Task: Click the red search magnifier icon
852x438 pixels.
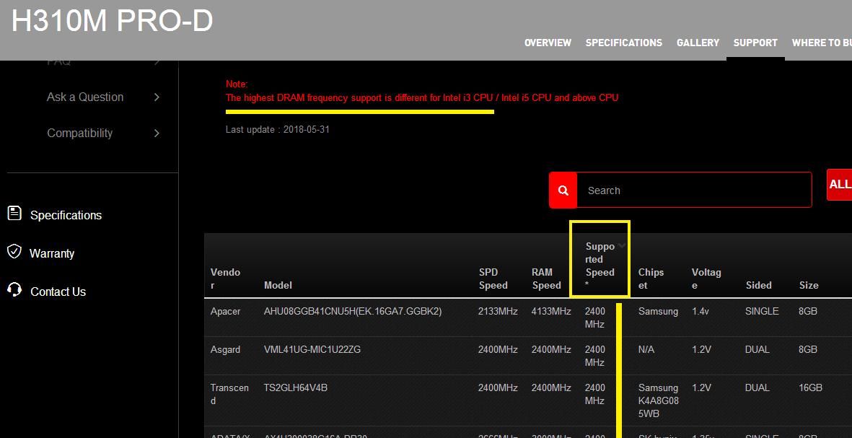Action: [563, 190]
